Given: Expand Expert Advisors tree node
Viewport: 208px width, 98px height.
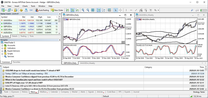Looking at the screenshot, I should (x=2, y=51).
